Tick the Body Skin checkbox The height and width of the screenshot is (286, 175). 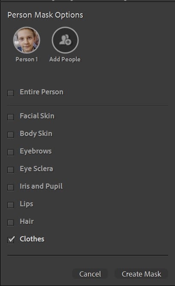click(x=11, y=135)
